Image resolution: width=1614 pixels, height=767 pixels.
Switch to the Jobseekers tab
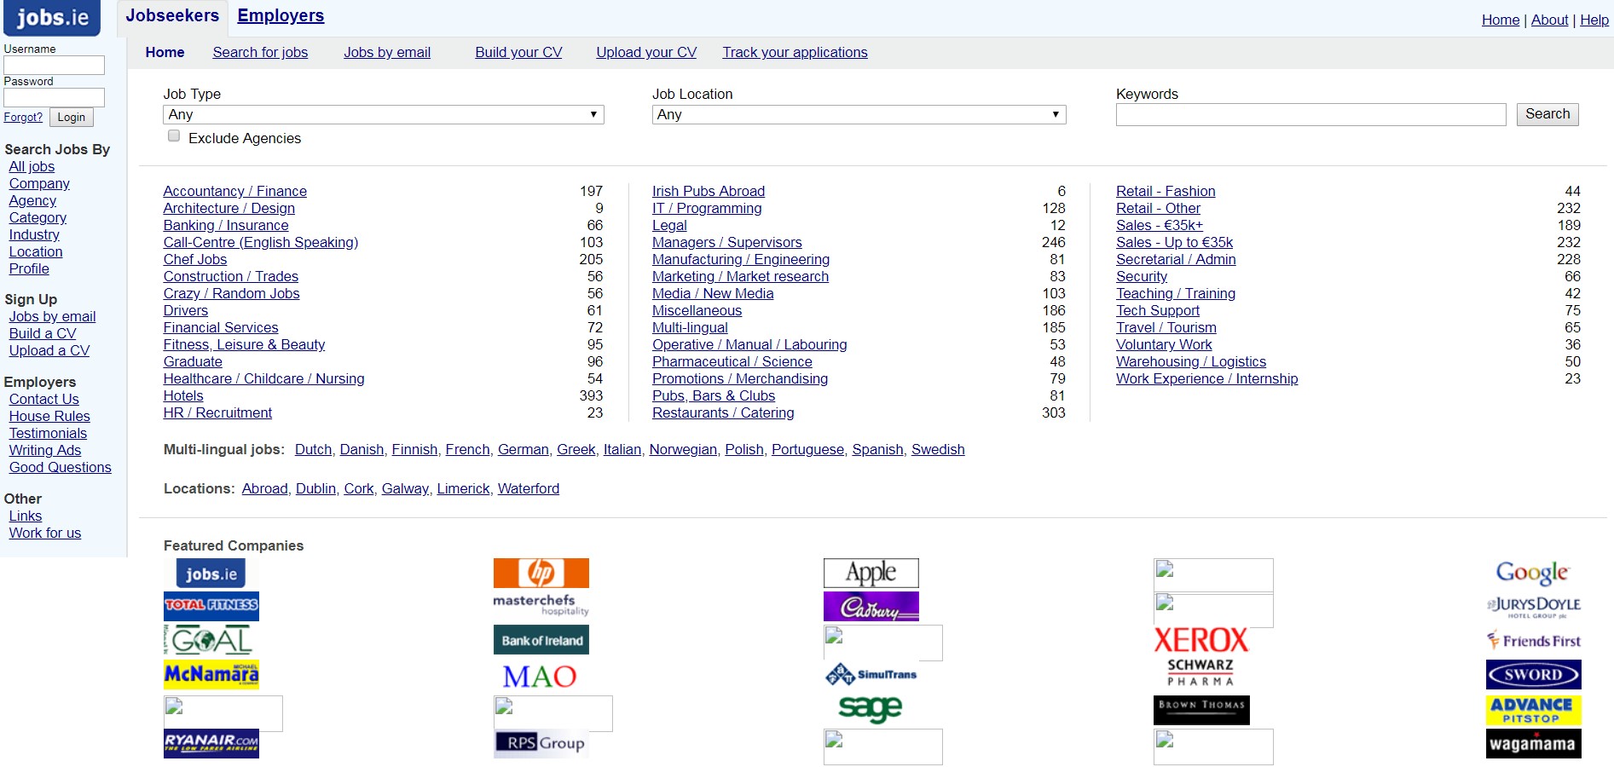(x=172, y=15)
